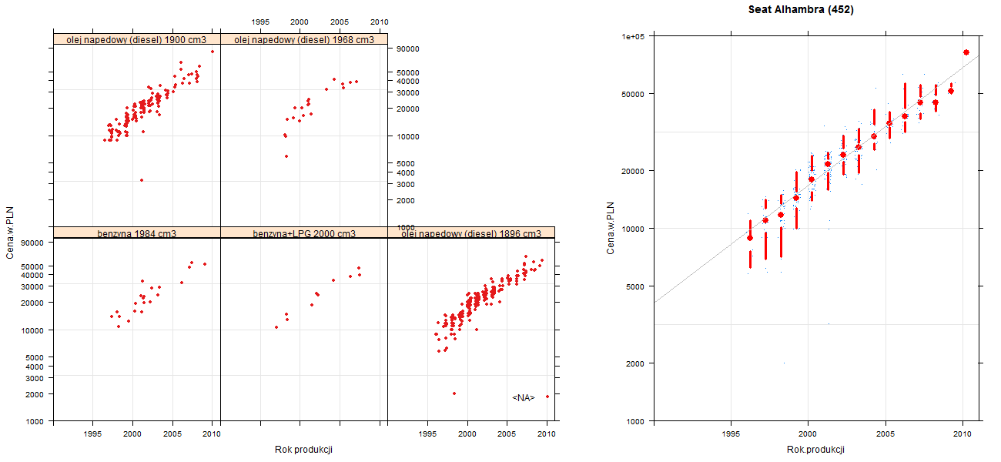Click the '2005' x-axis tick of the Seat Alhambra plot
Screen dimensions: 1001x462
885,435
